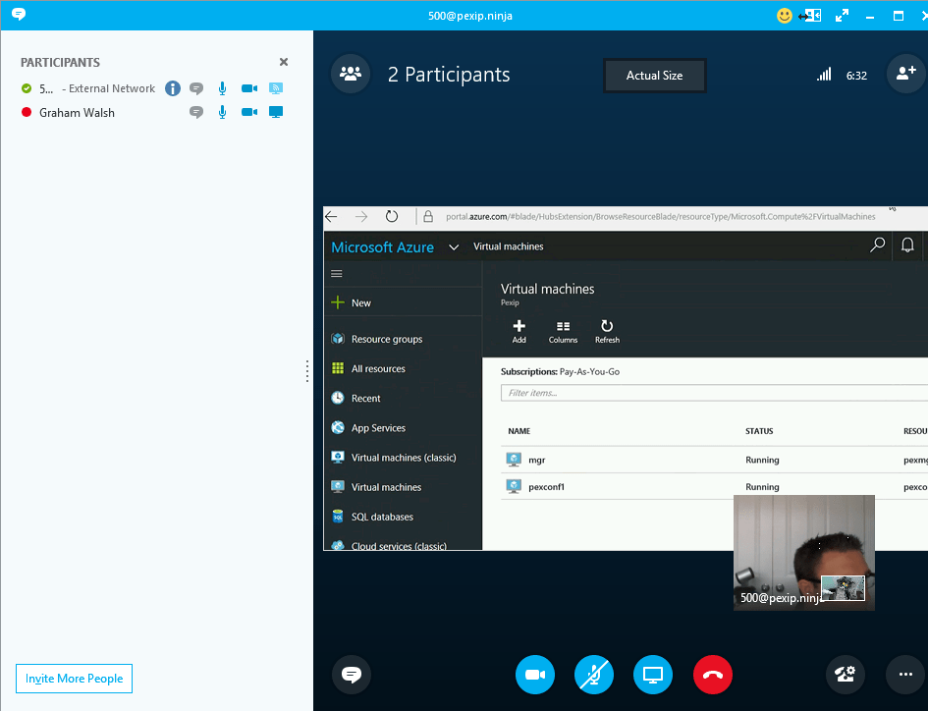Select the pexconf1 virtual machine row

714,487
